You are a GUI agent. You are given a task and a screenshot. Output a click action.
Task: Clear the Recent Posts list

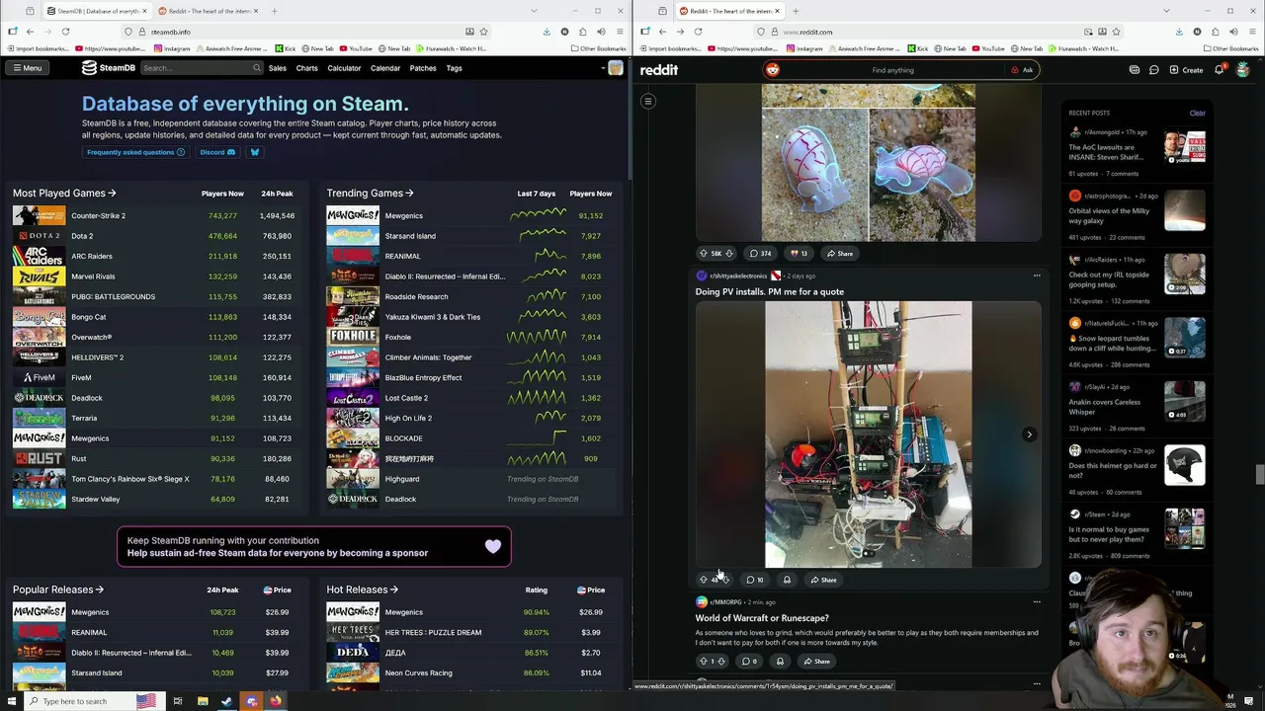(1197, 113)
